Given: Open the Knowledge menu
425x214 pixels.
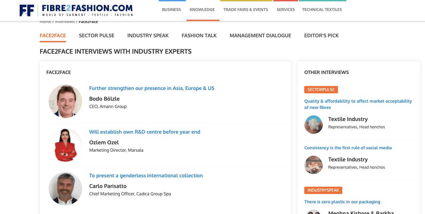Looking at the screenshot, I should [202, 10].
